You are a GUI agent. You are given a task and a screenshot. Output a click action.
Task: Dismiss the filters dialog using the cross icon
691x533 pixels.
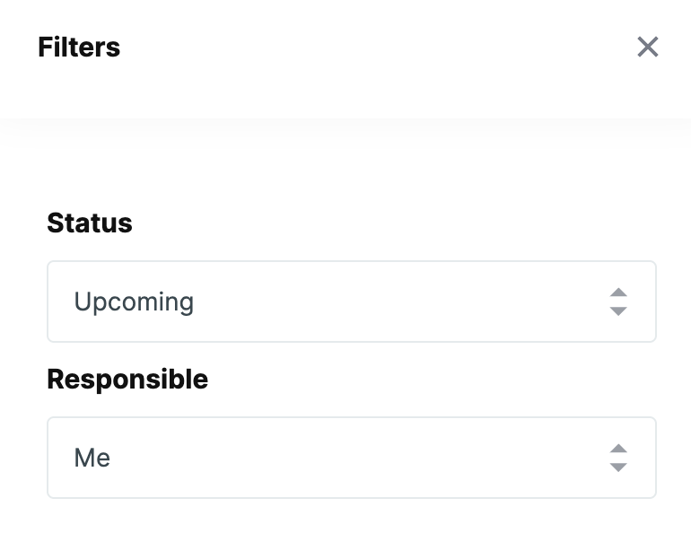pyautogui.click(x=647, y=47)
